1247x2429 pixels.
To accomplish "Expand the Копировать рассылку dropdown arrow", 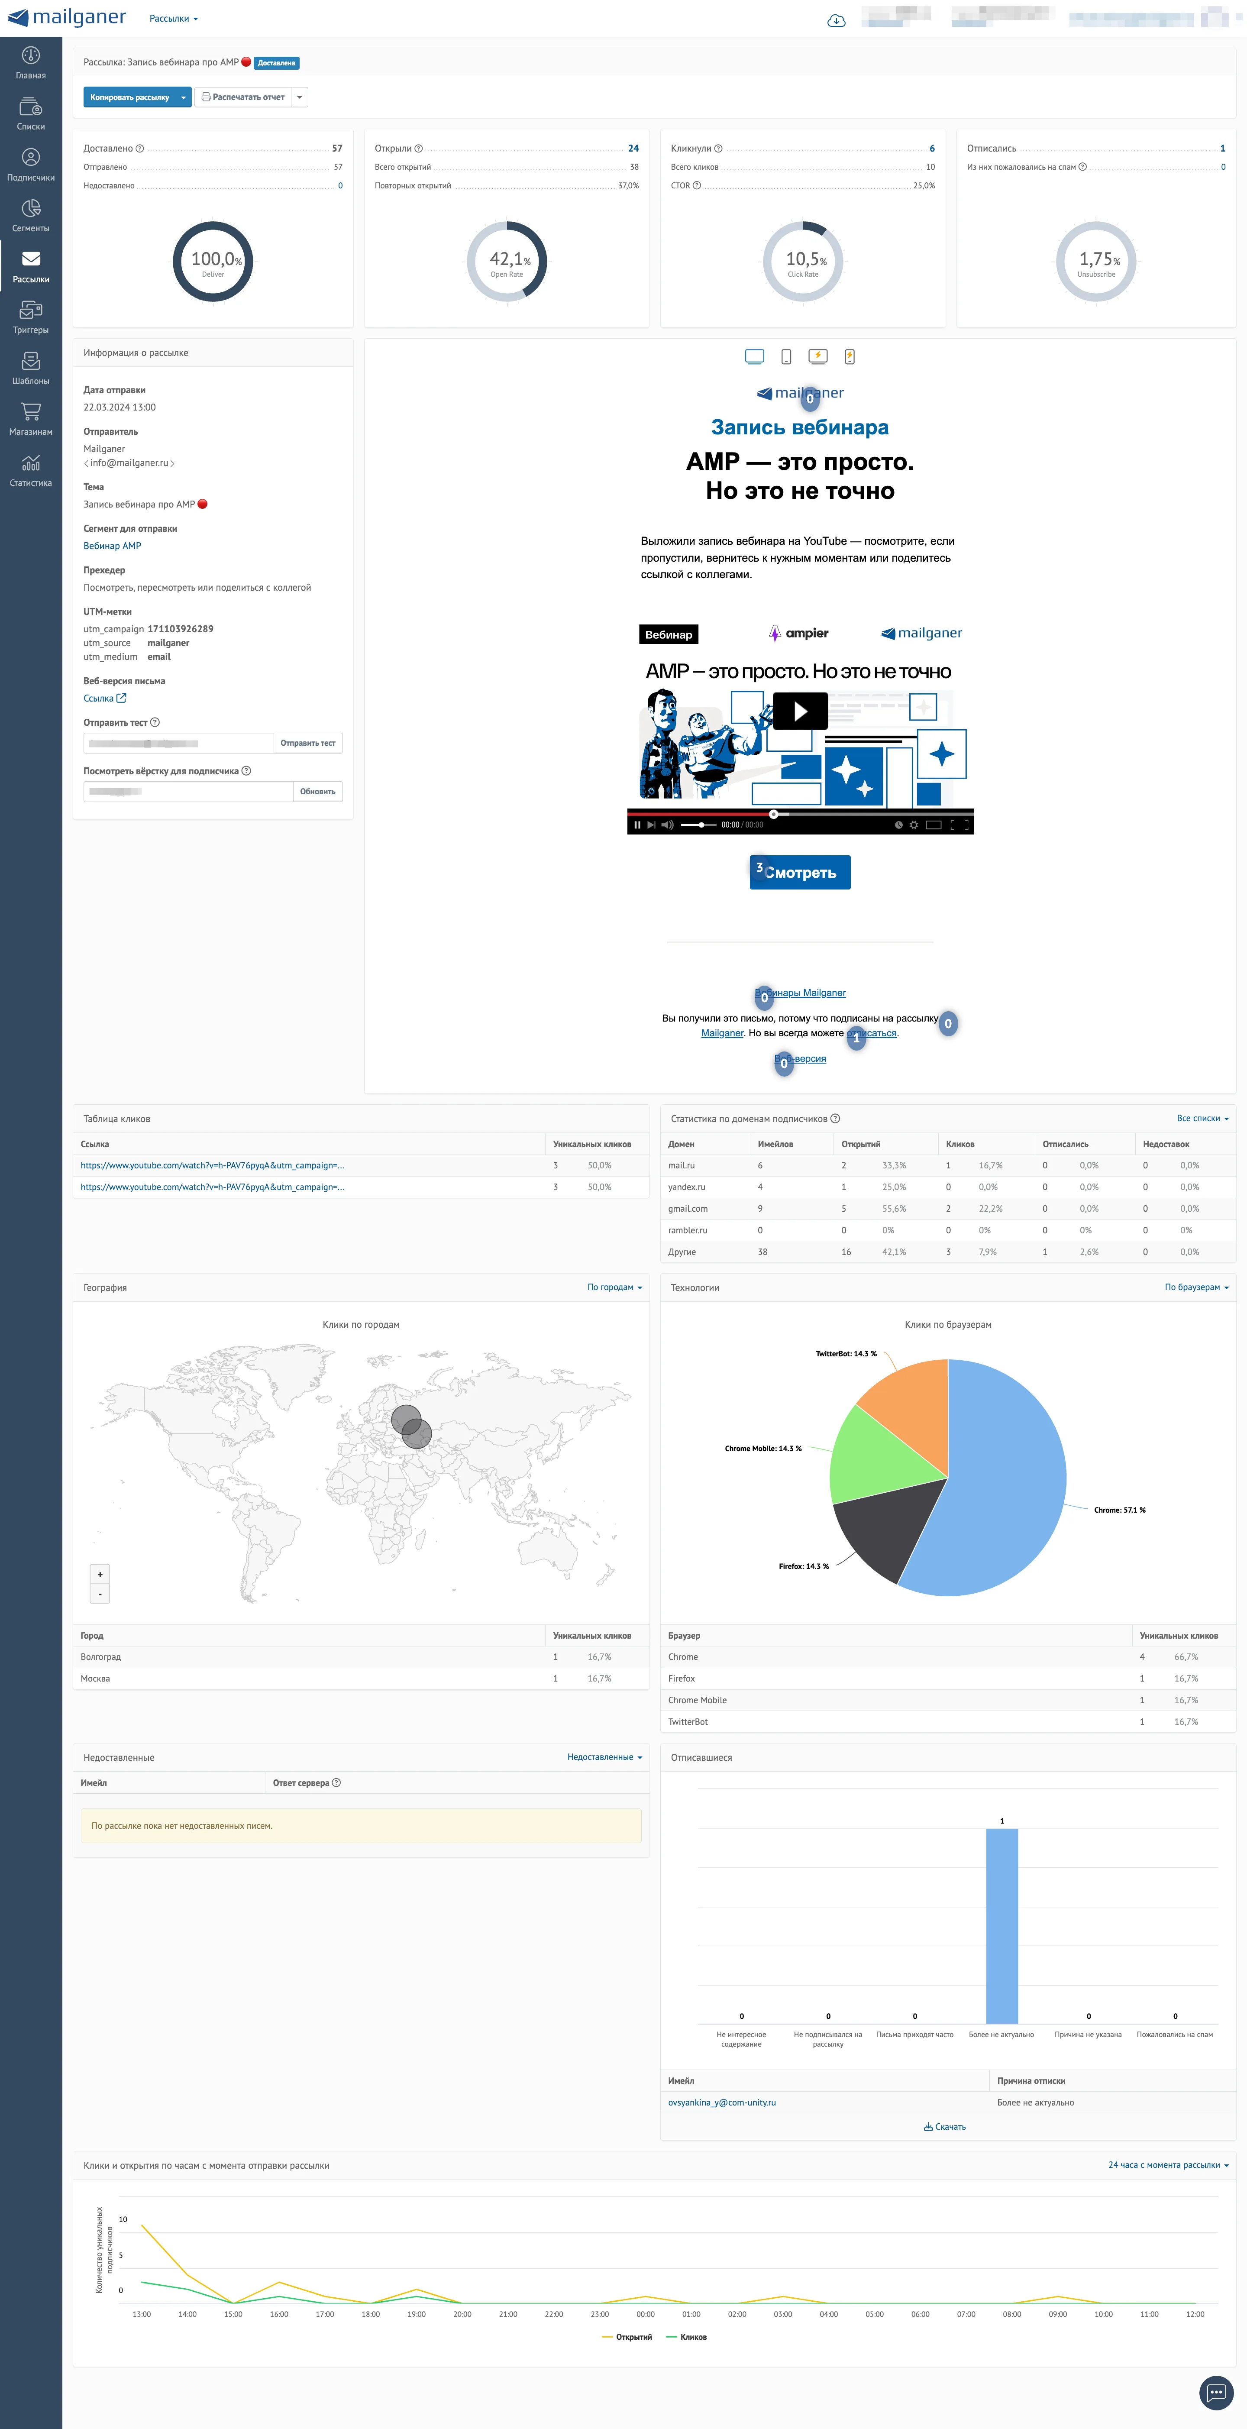I will click(x=184, y=97).
